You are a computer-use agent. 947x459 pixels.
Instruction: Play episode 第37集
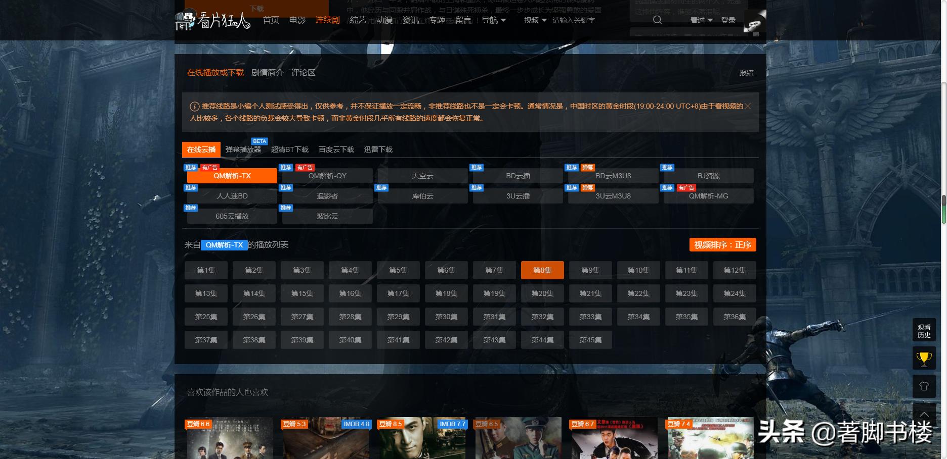[x=206, y=340]
